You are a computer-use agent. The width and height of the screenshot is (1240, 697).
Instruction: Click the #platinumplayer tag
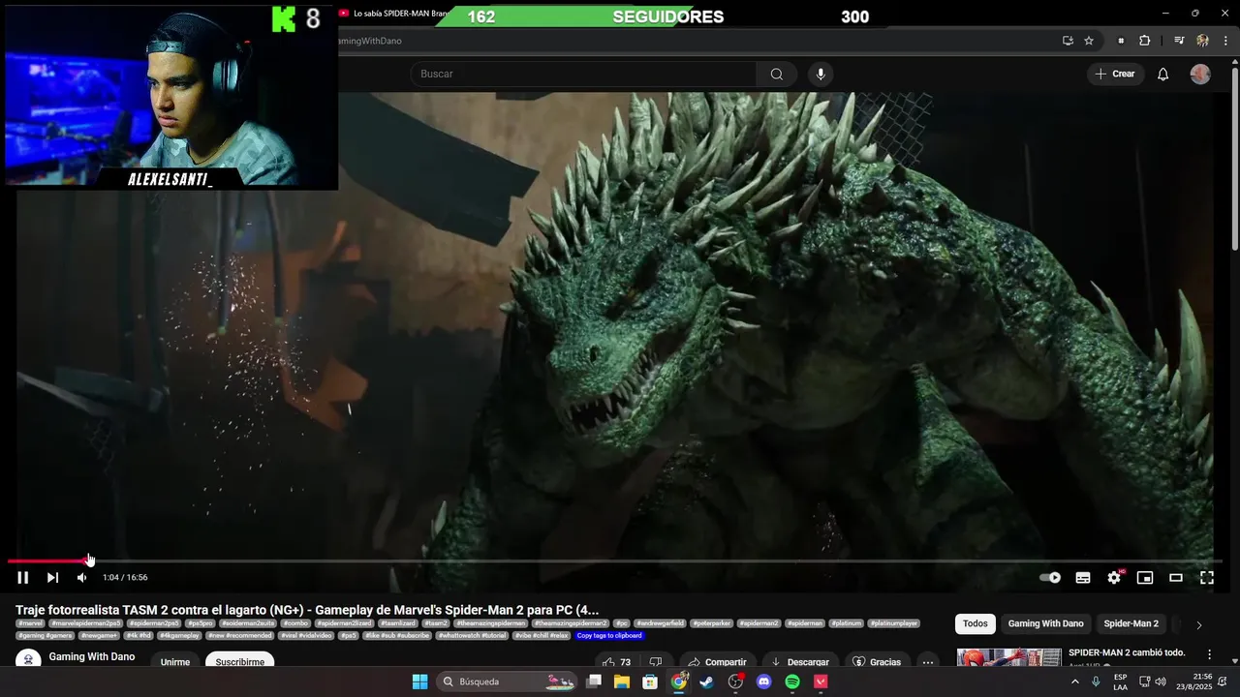(x=893, y=623)
